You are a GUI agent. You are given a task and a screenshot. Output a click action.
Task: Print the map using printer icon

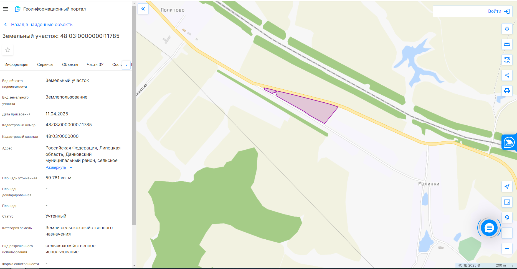[507, 91]
